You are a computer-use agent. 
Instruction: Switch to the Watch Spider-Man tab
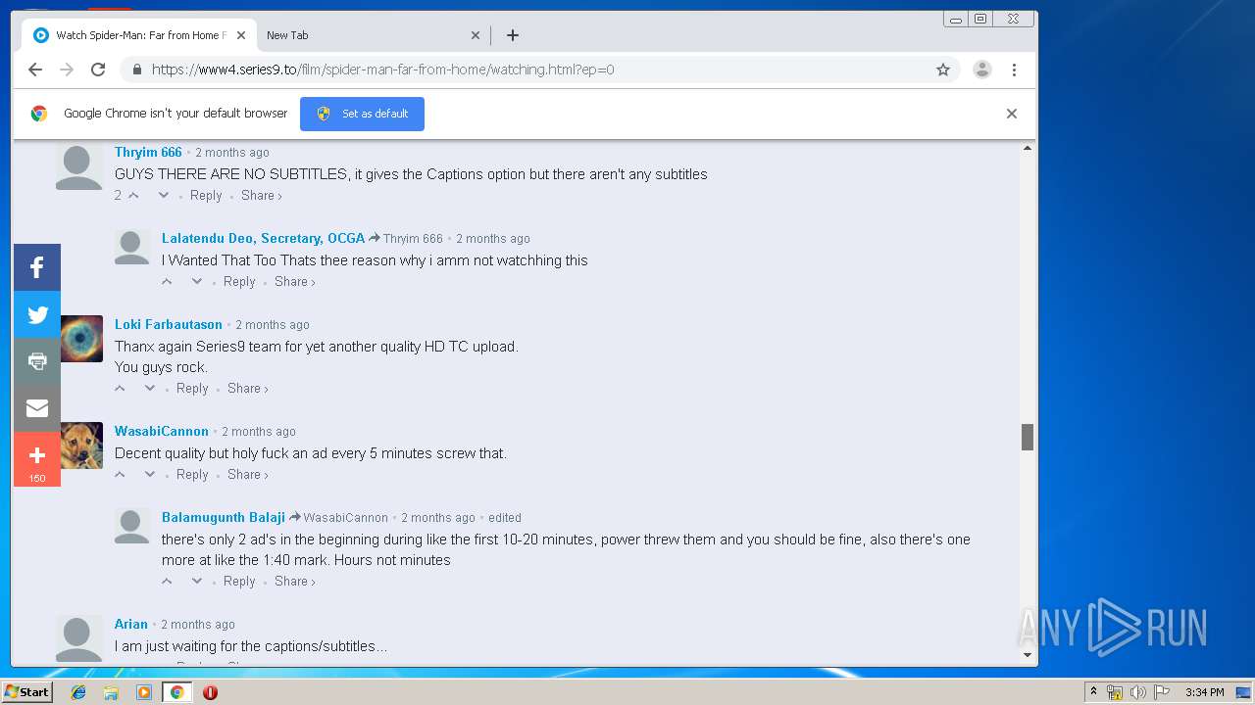(x=137, y=35)
